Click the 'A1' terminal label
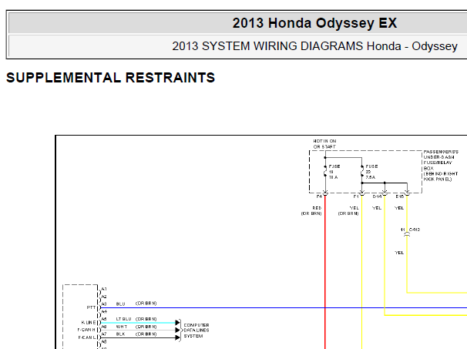 104,289
